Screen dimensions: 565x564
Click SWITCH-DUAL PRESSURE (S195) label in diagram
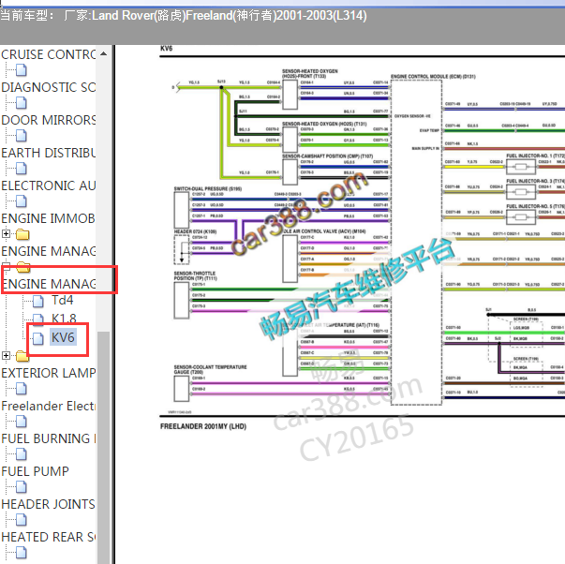[x=208, y=189]
